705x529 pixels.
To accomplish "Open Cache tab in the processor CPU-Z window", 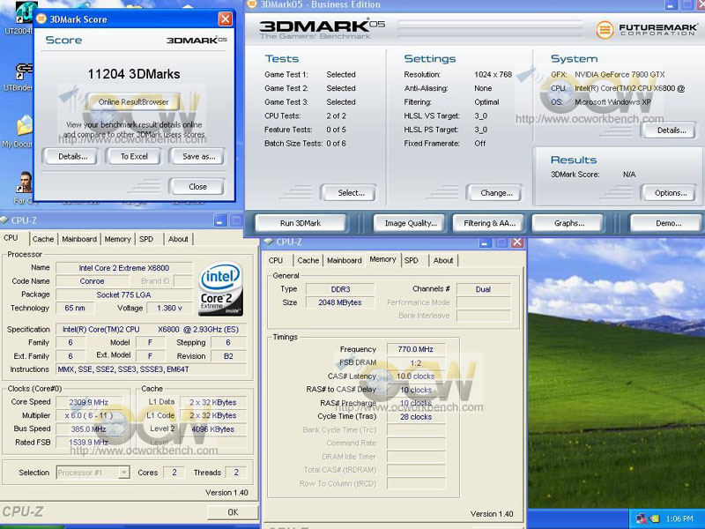I will point(43,239).
